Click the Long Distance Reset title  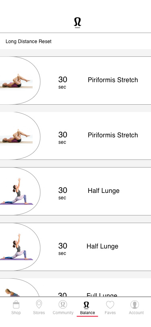coord(29,41)
